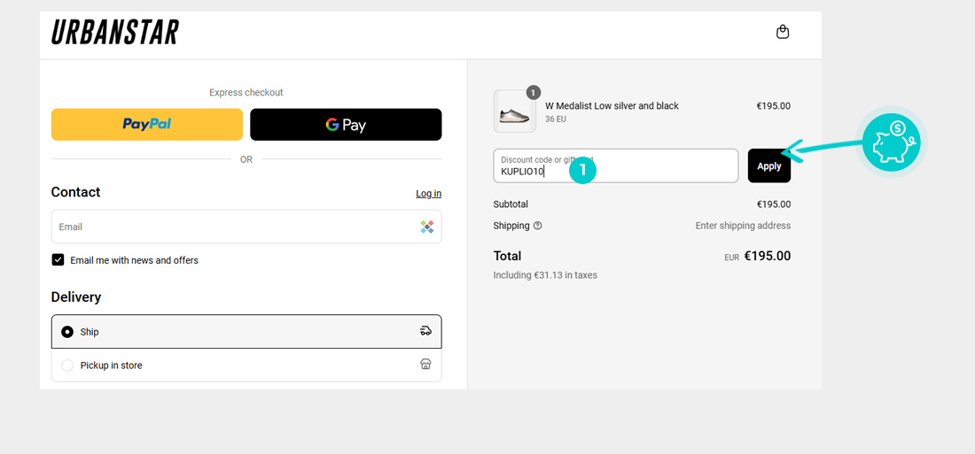Uncheck Email me with news and offers
Image resolution: width=975 pixels, height=454 pixels.
(x=58, y=260)
